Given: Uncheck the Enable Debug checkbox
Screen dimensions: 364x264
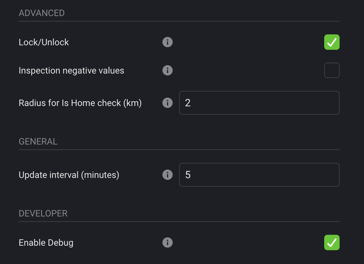Looking at the screenshot, I should point(332,242).
